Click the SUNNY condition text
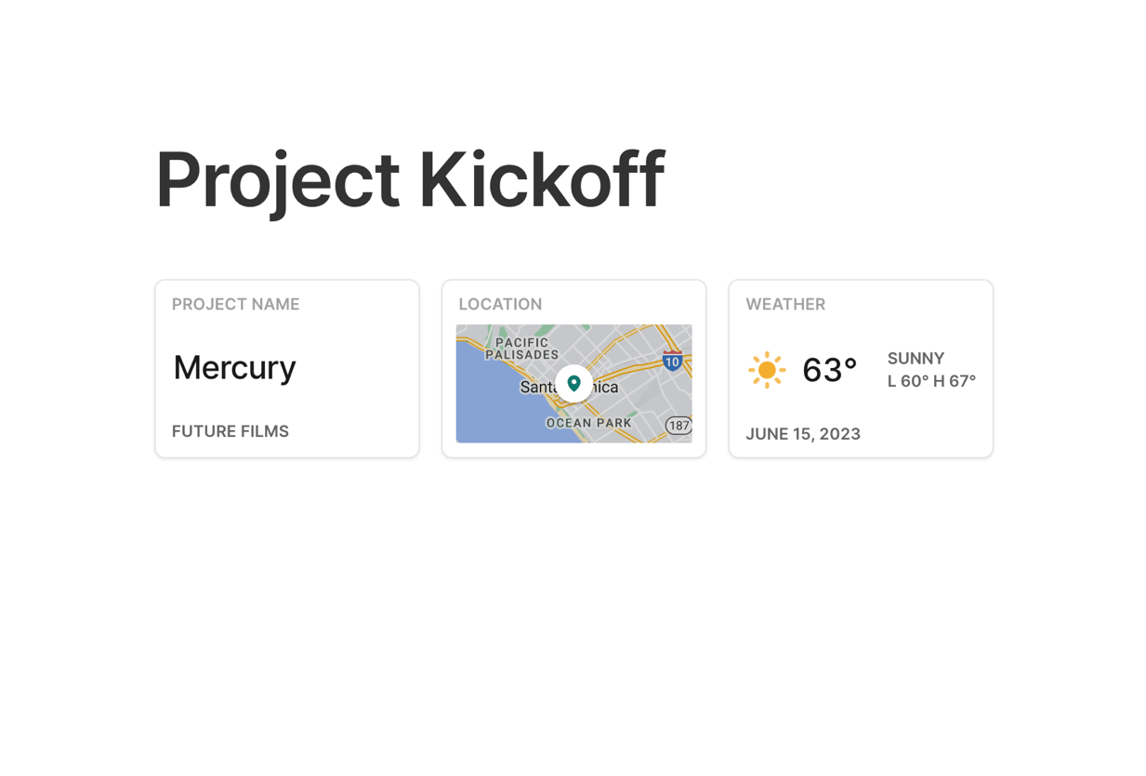Image resolution: width=1146 pixels, height=776 pixels. click(915, 359)
